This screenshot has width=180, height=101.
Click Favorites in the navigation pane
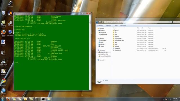pyautogui.click(x=101, y=29)
